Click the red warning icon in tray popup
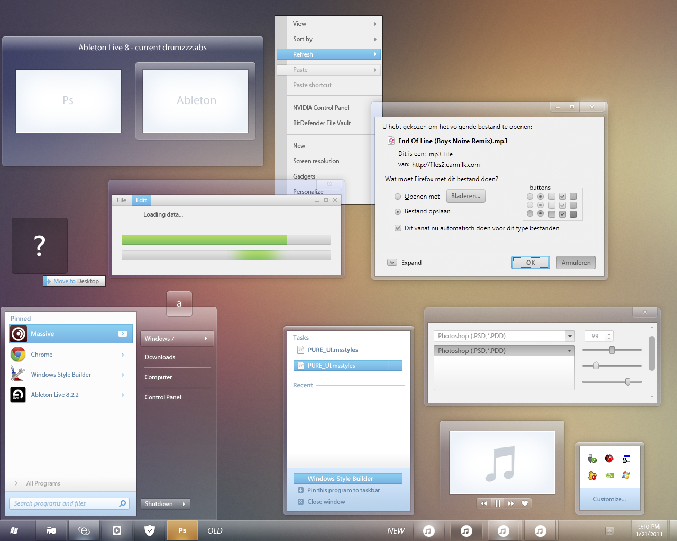 tap(609, 459)
